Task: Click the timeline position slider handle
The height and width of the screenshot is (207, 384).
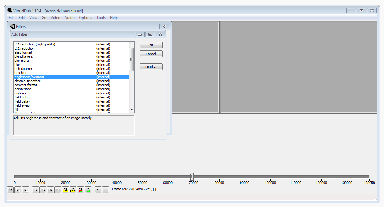Action: [192, 177]
